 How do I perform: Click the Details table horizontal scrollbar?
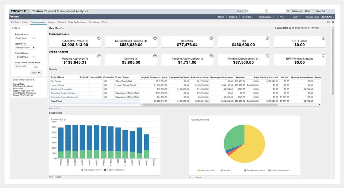click(x=210, y=105)
